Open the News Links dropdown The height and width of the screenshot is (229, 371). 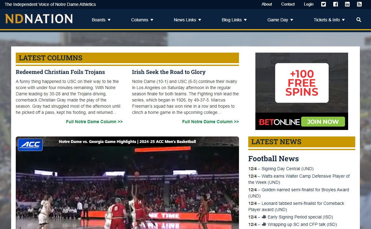click(x=187, y=20)
